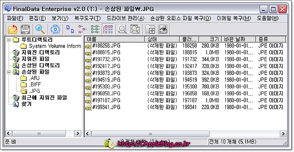Open the 복구도구(T) menu
The image size is (294, 152).
(x=87, y=18)
